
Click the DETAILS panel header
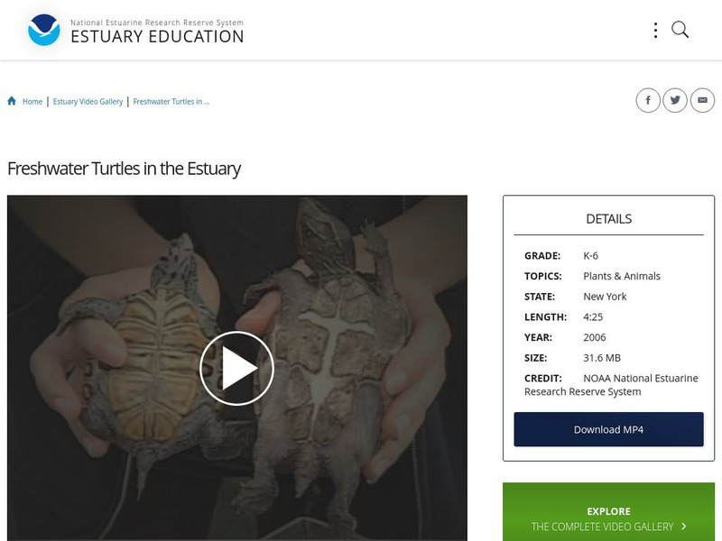tap(608, 216)
